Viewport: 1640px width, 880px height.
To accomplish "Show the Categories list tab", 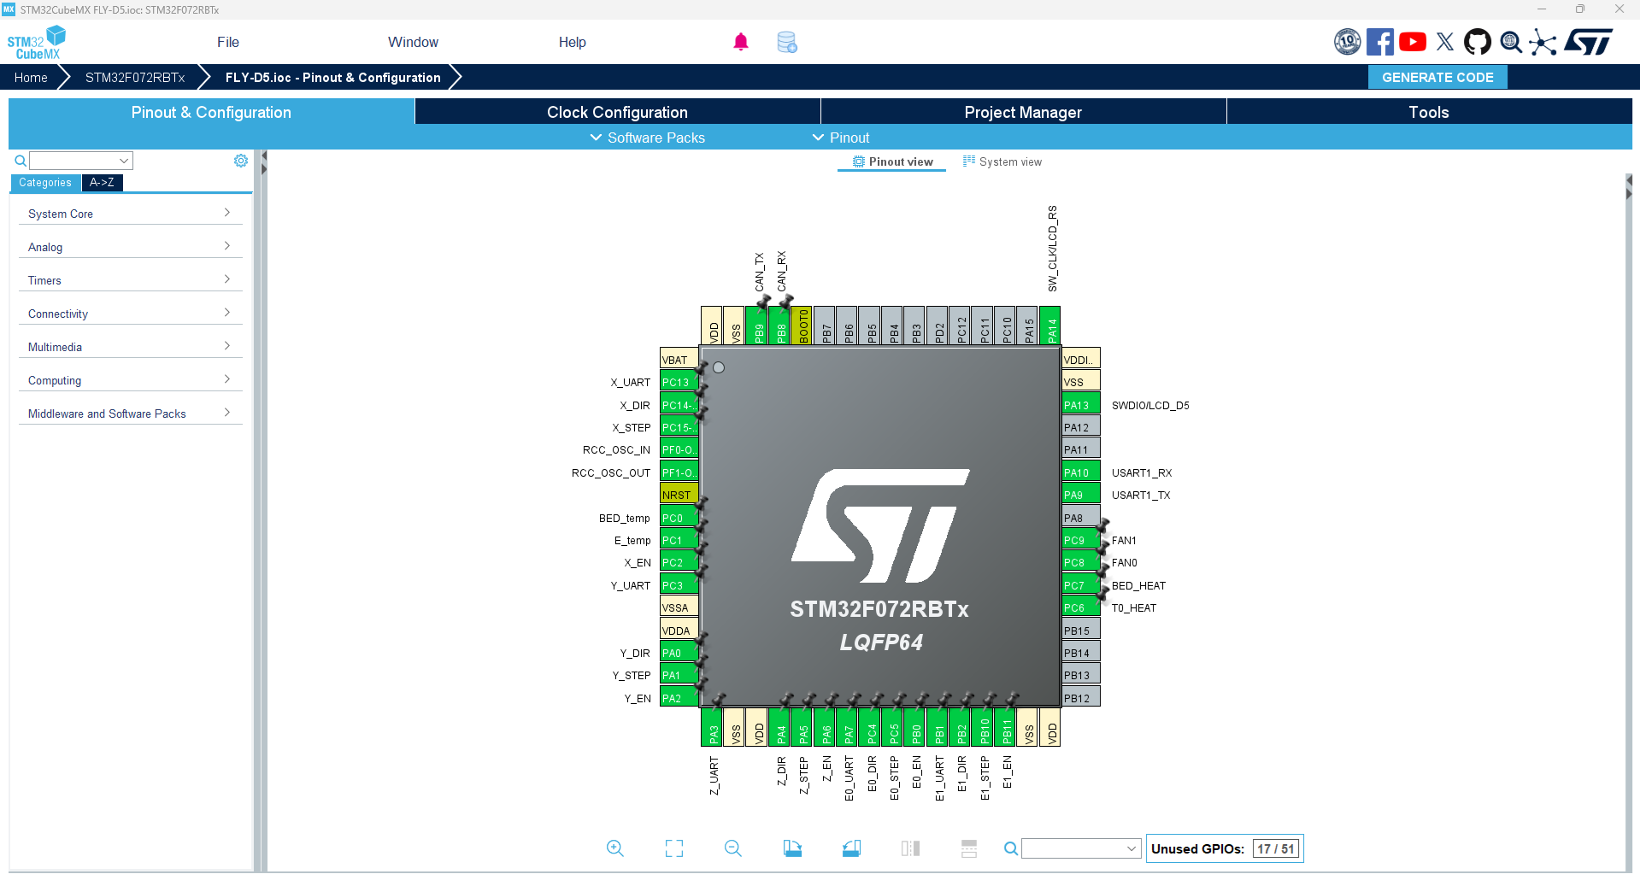I will click(x=45, y=183).
